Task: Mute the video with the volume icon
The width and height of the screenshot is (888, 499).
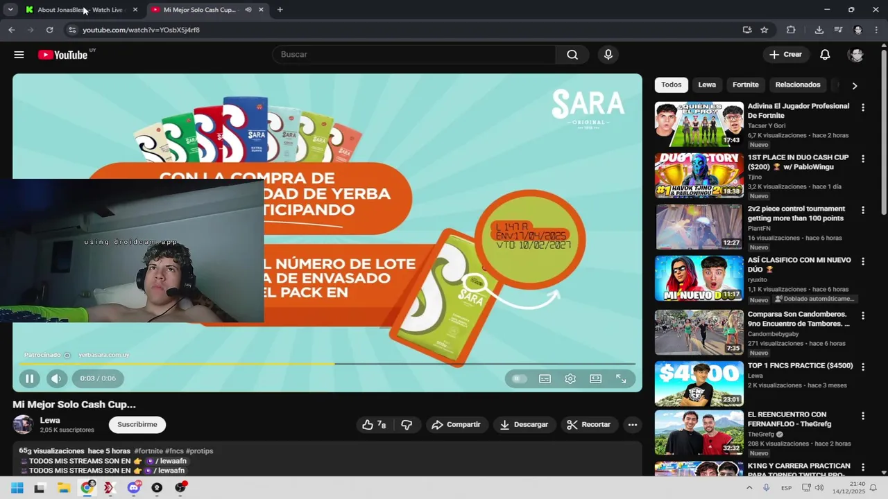Action: tap(57, 378)
